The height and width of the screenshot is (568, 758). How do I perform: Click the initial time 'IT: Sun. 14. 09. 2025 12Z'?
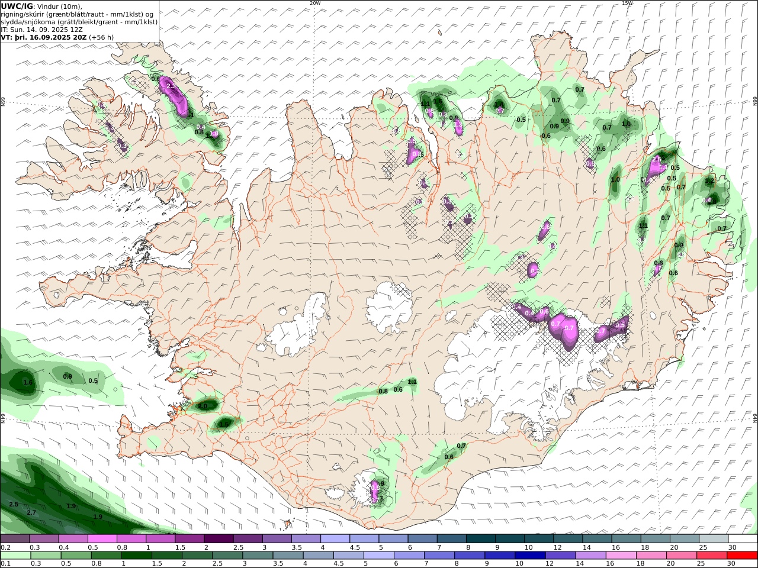pyautogui.click(x=41, y=29)
